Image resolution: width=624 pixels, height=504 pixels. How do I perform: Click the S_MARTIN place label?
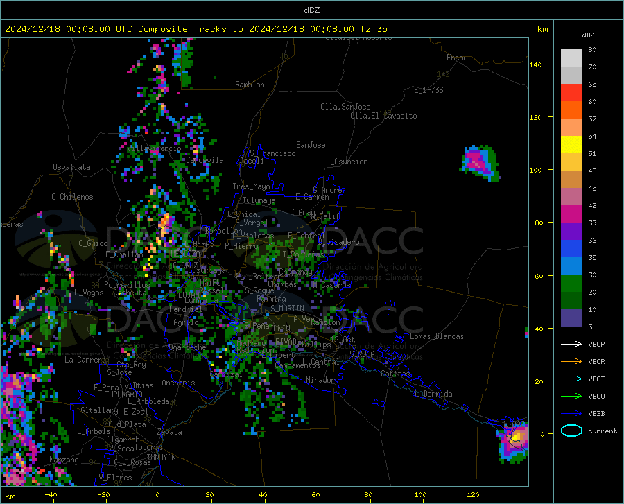(287, 309)
